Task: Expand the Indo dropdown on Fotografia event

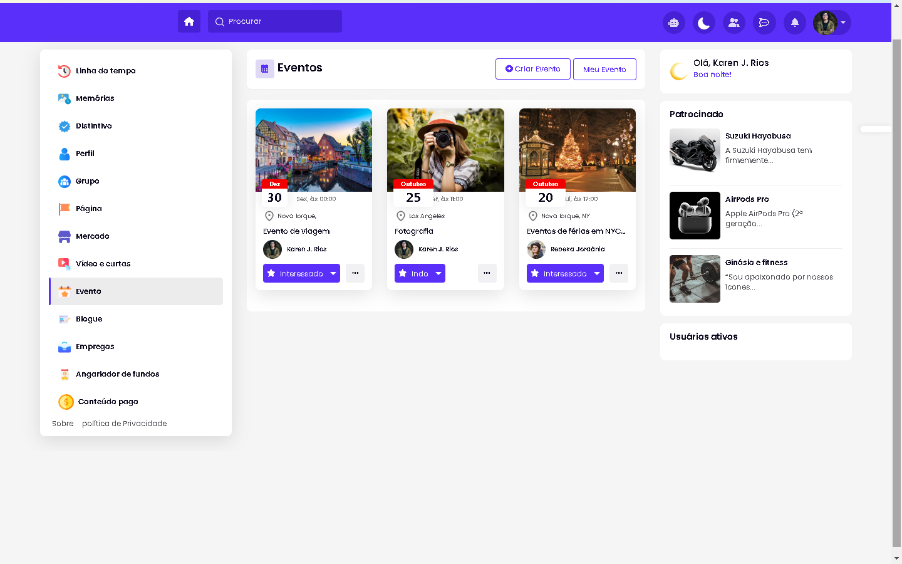Action: 438,273
